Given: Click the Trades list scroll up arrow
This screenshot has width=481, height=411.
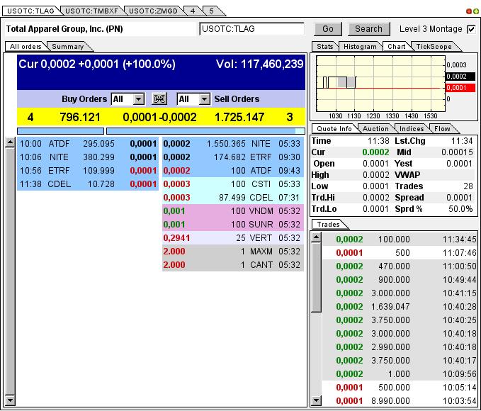Looking at the screenshot, I should 316,236.
